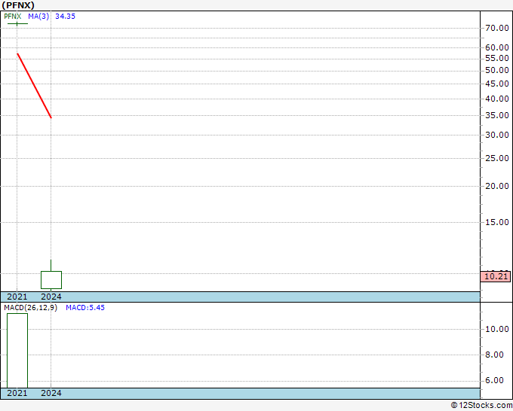Click the 45.00 price axis label
The width and height of the screenshot is (513, 411).
tap(497, 84)
